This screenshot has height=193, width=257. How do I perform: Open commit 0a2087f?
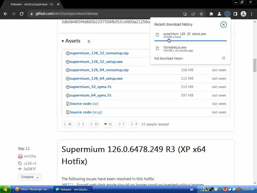pos(30,169)
